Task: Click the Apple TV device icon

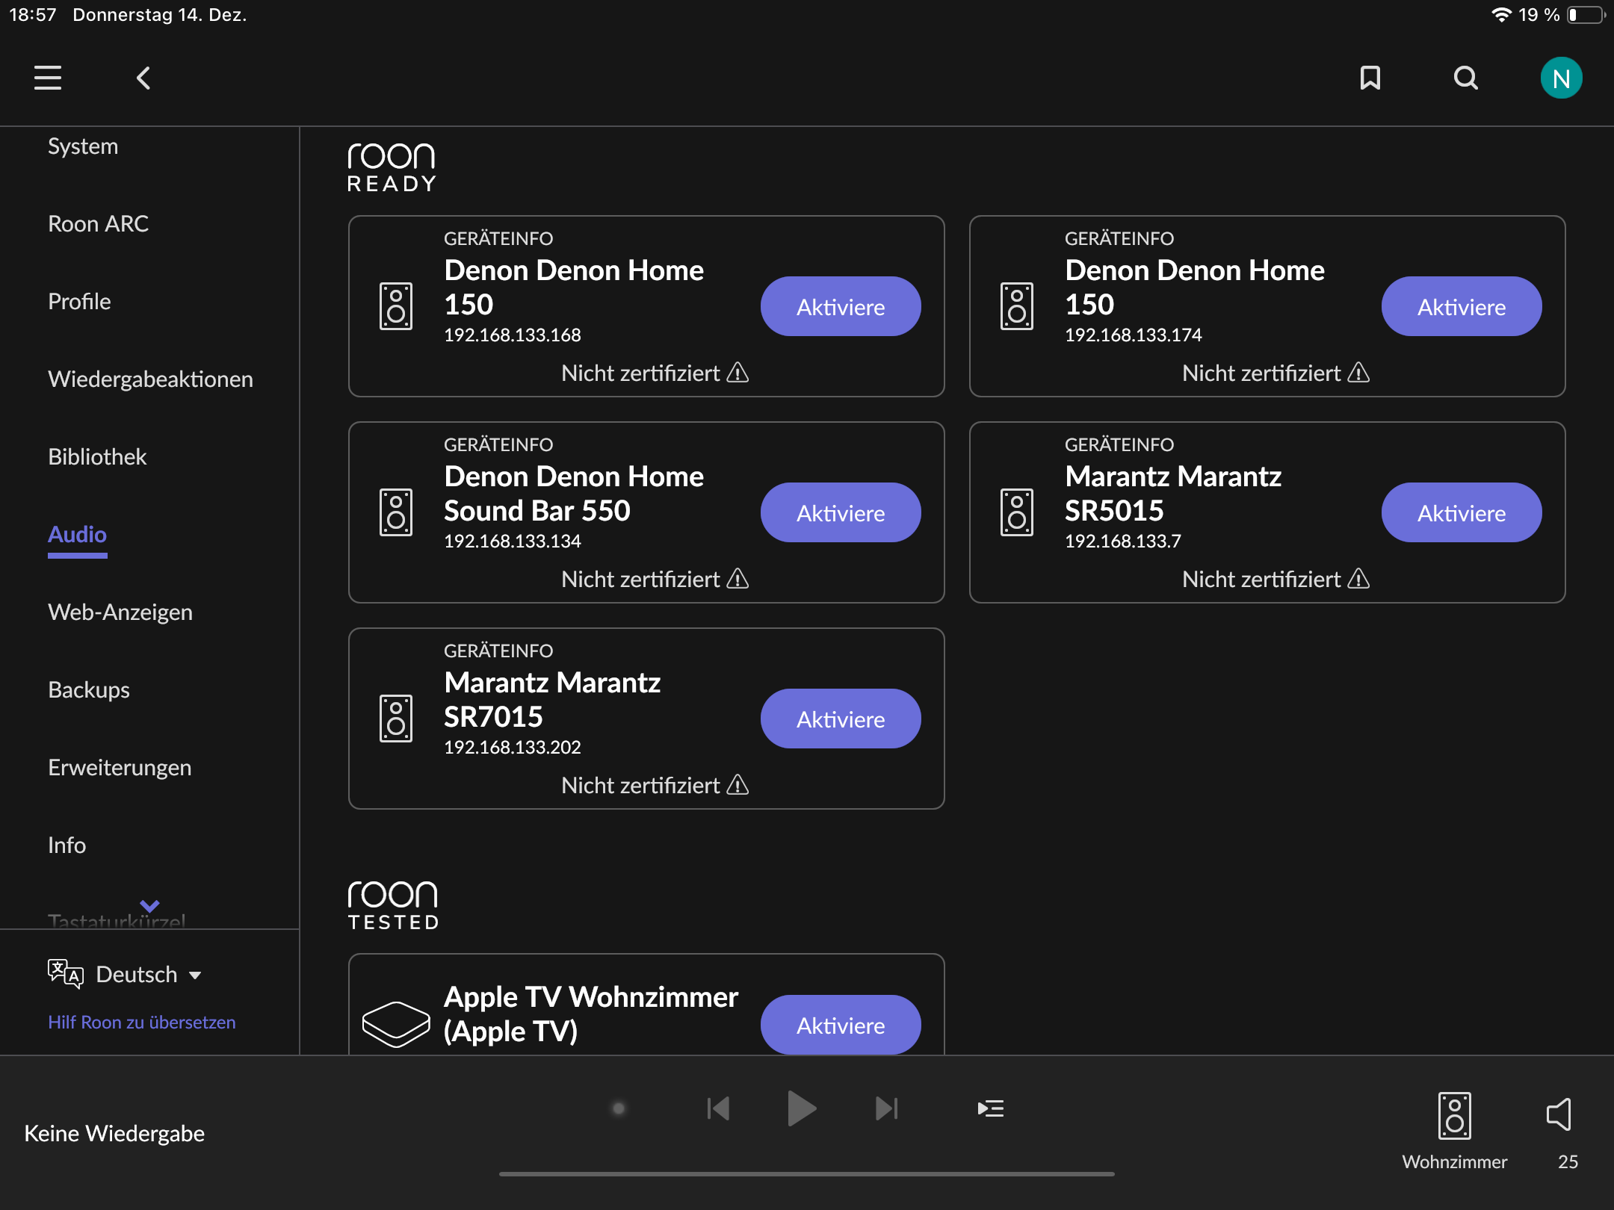Action: click(x=396, y=1023)
